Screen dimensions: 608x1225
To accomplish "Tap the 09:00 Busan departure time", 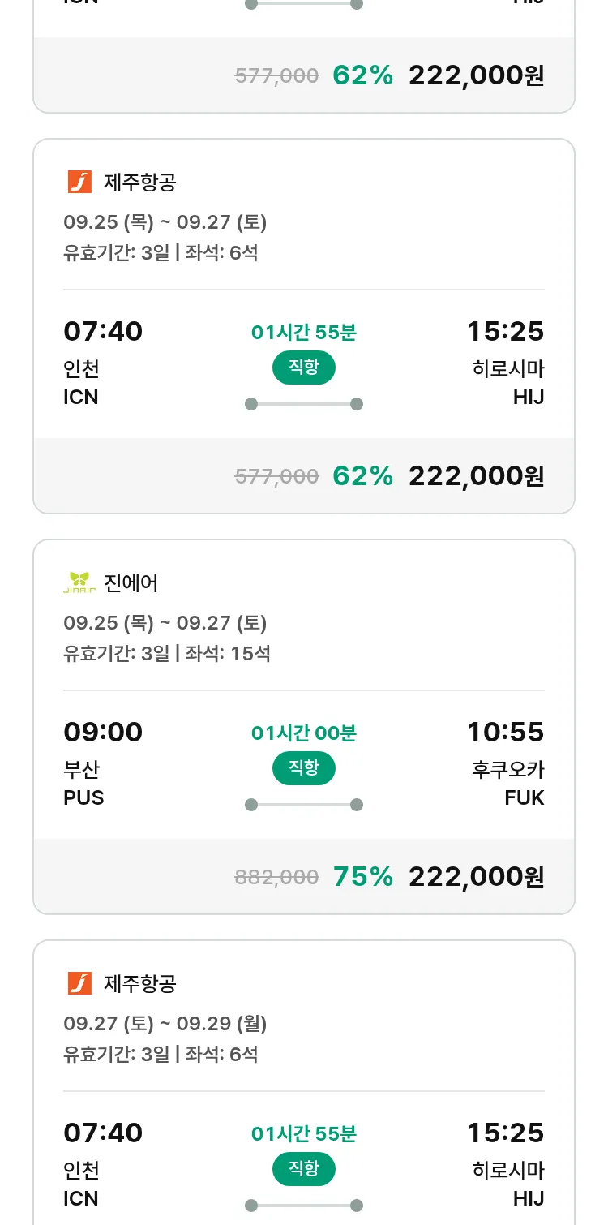I will pyautogui.click(x=103, y=732).
